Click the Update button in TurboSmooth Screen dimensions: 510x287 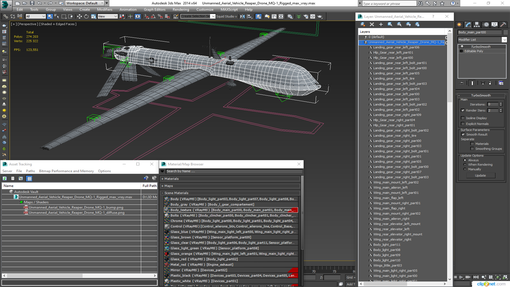click(x=480, y=175)
